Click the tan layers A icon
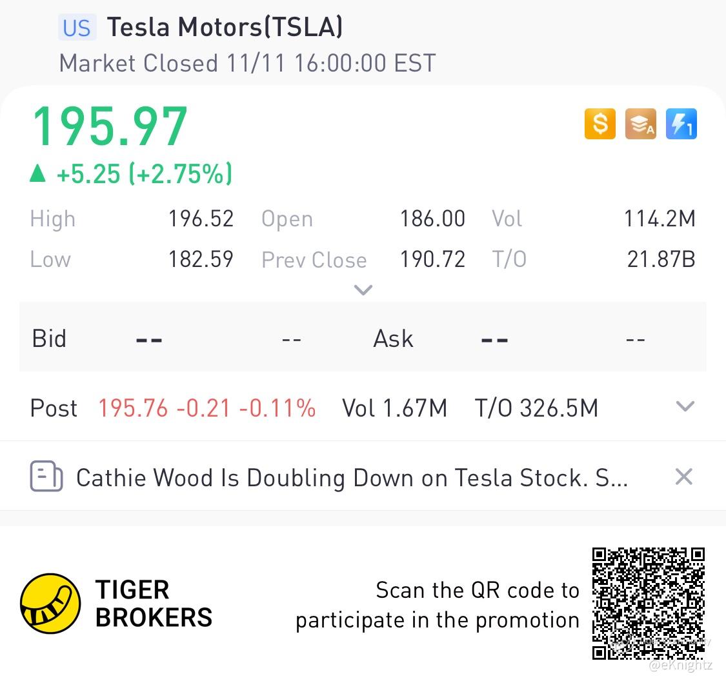726x681 pixels. (x=641, y=124)
